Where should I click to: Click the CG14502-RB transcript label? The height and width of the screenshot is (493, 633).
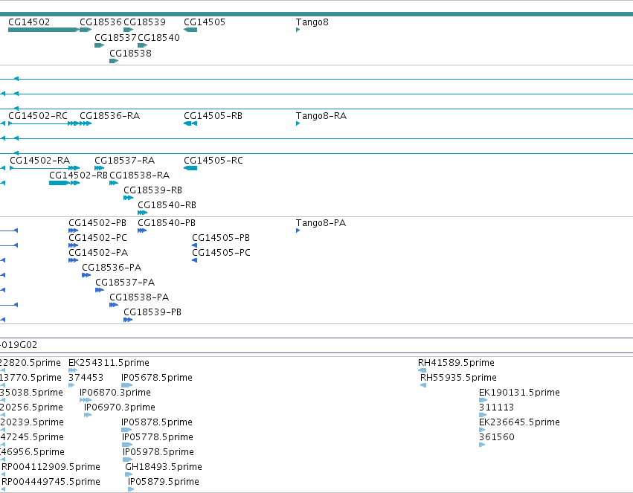click(x=78, y=175)
